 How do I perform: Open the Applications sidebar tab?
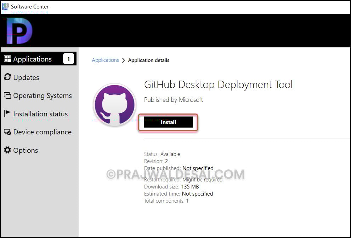pyautogui.click(x=39, y=59)
